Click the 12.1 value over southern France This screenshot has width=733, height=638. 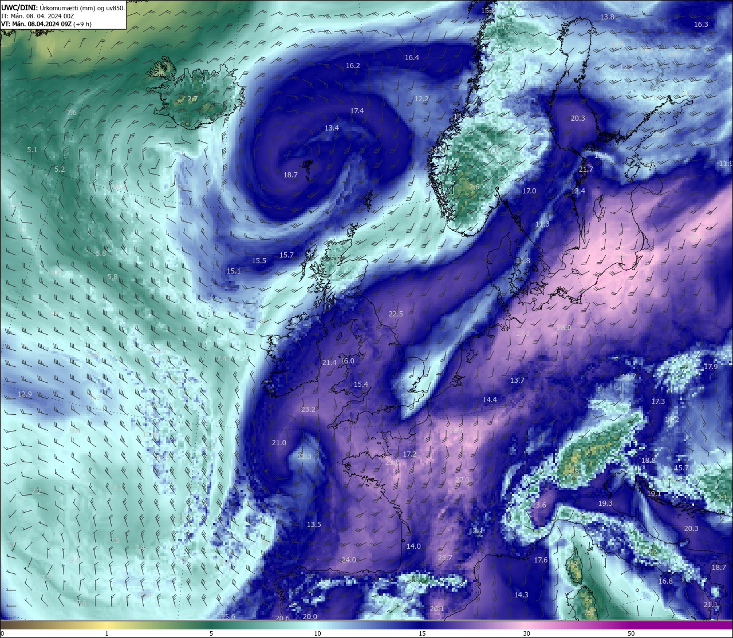pos(476,531)
